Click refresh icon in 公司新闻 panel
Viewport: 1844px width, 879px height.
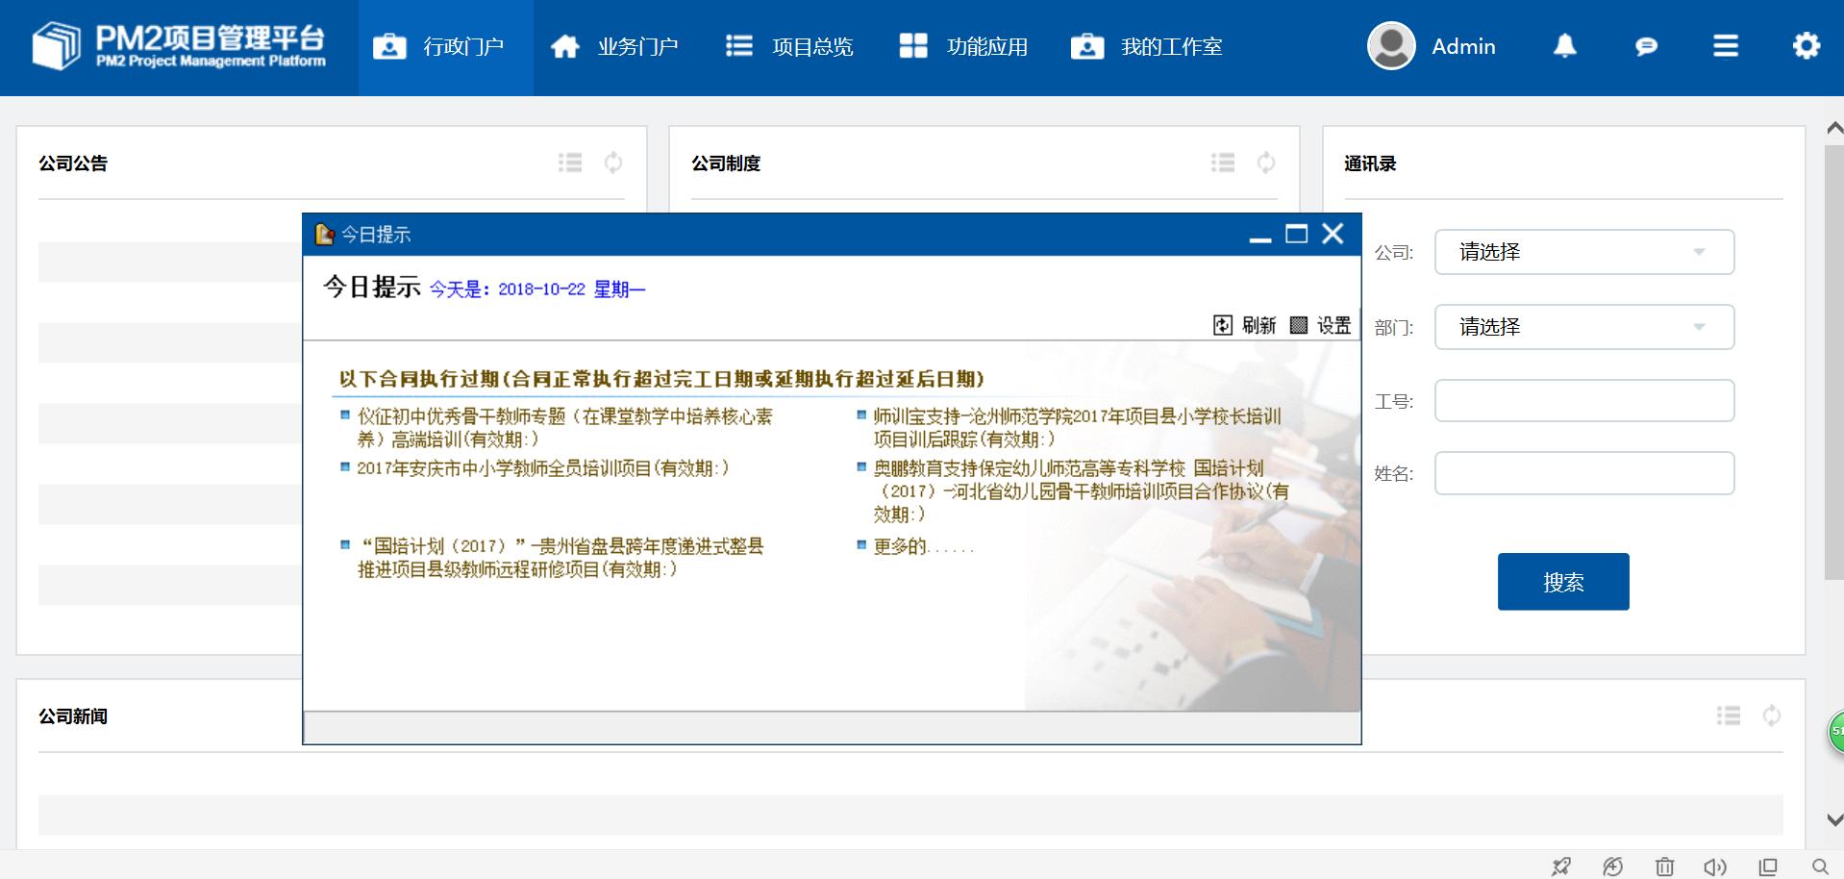click(x=1771, y=716)
